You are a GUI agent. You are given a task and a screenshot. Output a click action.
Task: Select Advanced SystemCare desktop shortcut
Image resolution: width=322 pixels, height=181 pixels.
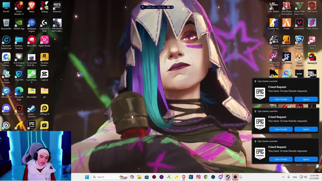[x=6, y=42]
